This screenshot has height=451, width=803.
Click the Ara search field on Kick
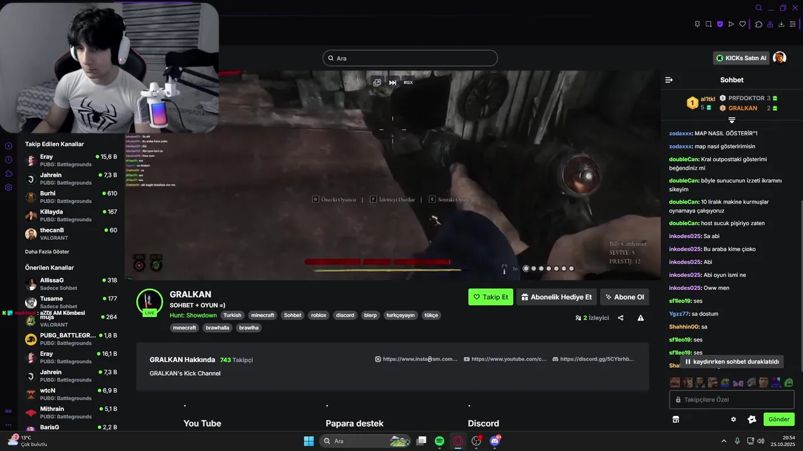tap(410, 58)
